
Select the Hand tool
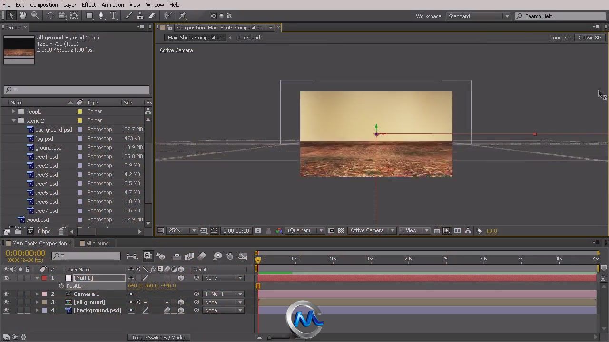tap(23, 16)
